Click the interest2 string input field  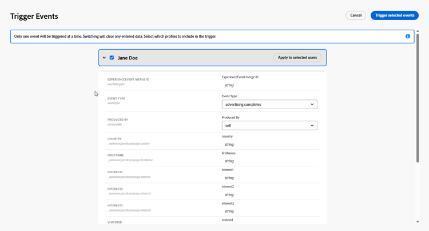(x=269, y=194)
